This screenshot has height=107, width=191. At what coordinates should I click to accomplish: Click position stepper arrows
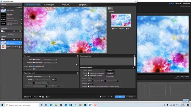pyautogui.click(x=48, y=83)
